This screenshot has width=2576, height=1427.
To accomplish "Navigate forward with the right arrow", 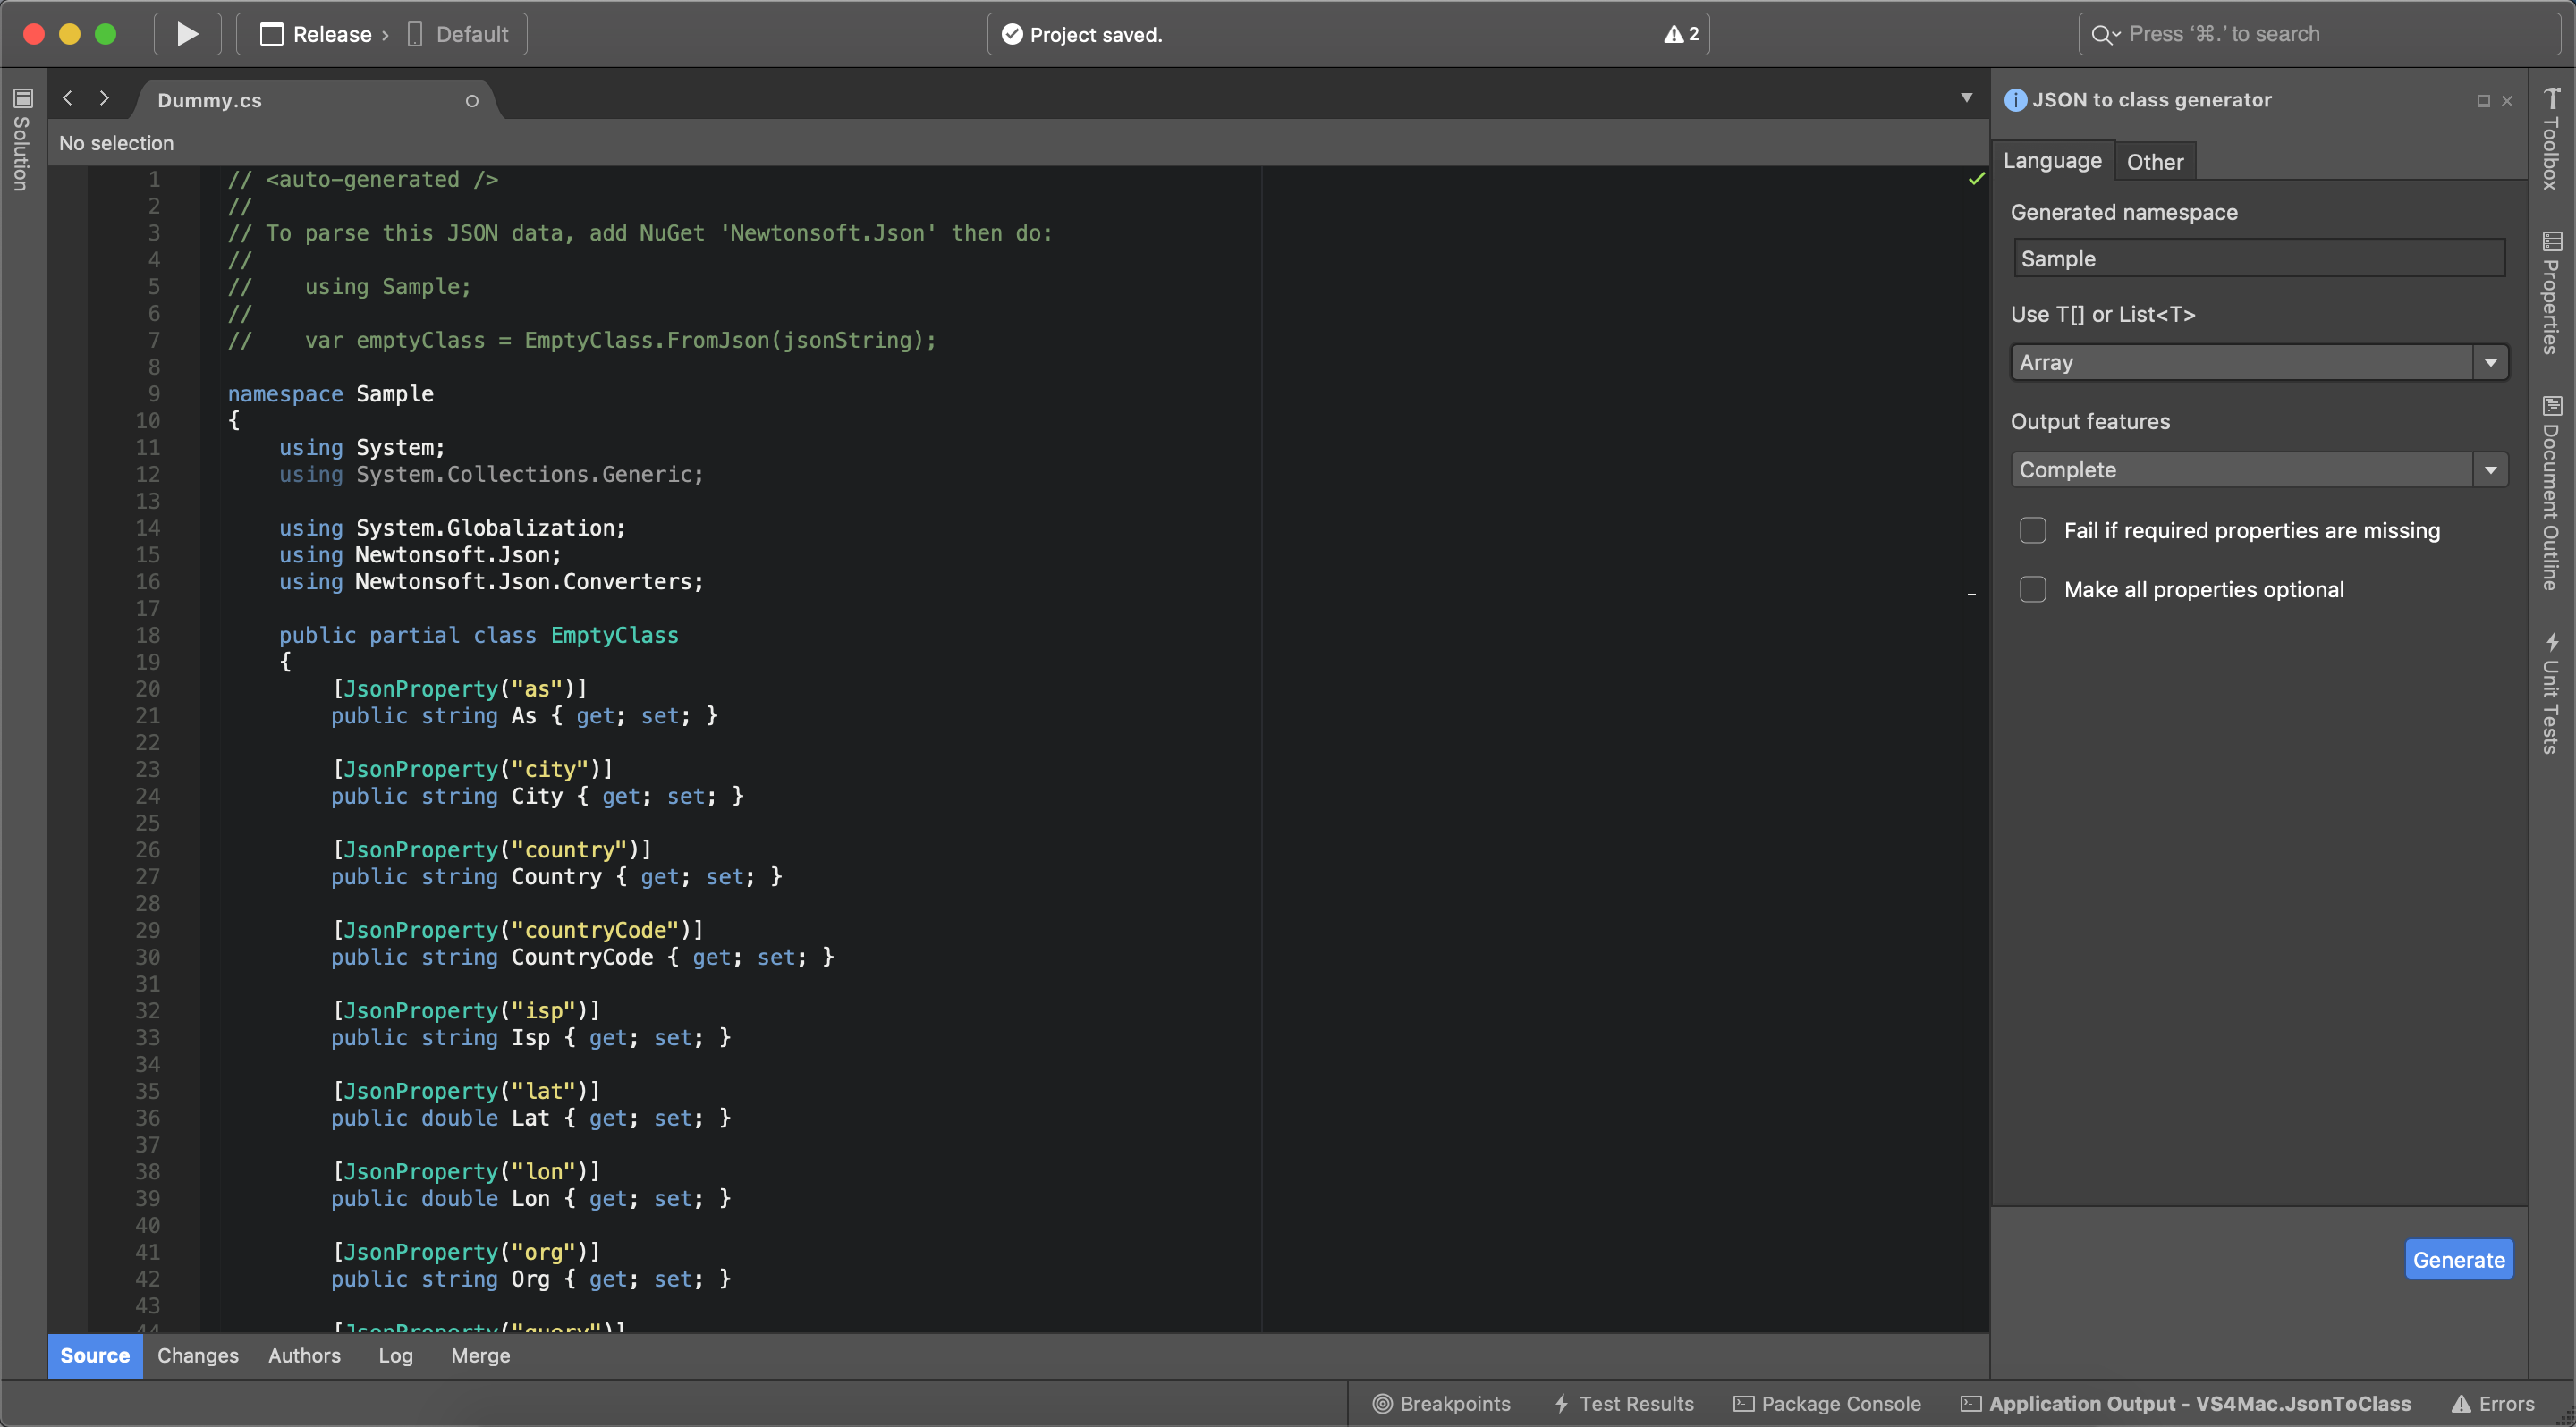I will pyautogui.click(x=104, y=98).
